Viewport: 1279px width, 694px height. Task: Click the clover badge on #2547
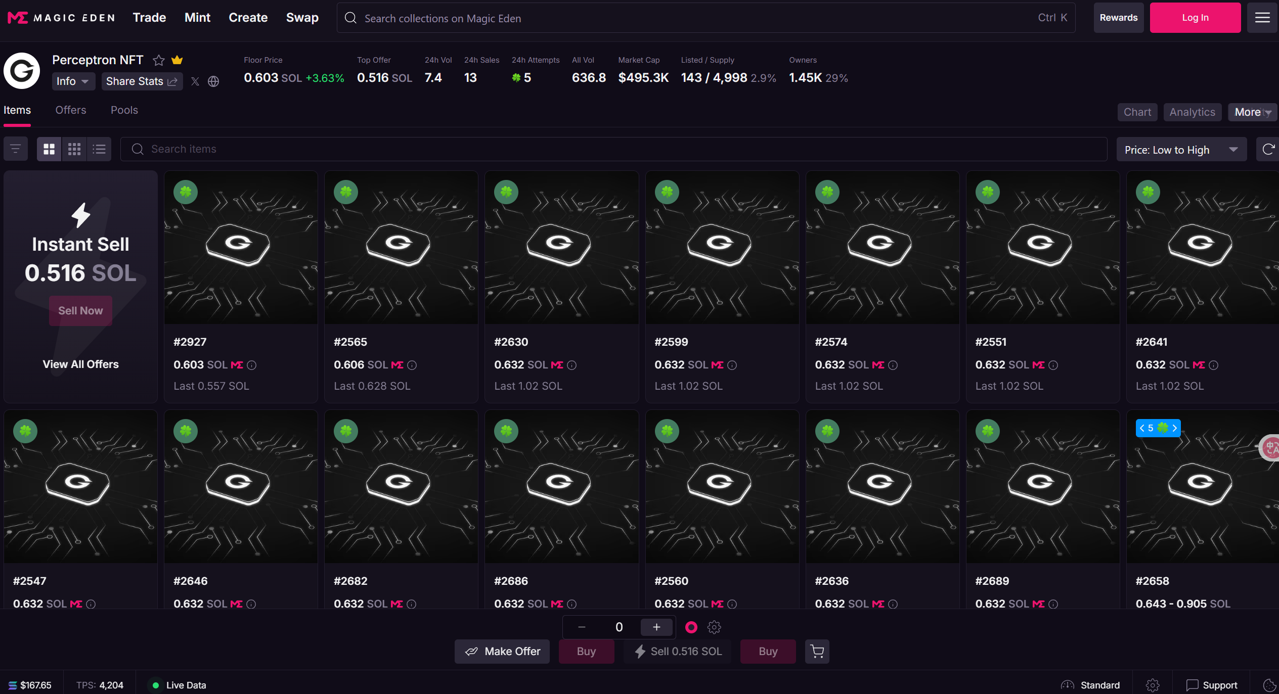pyautogui.click(x=25, y=431)
